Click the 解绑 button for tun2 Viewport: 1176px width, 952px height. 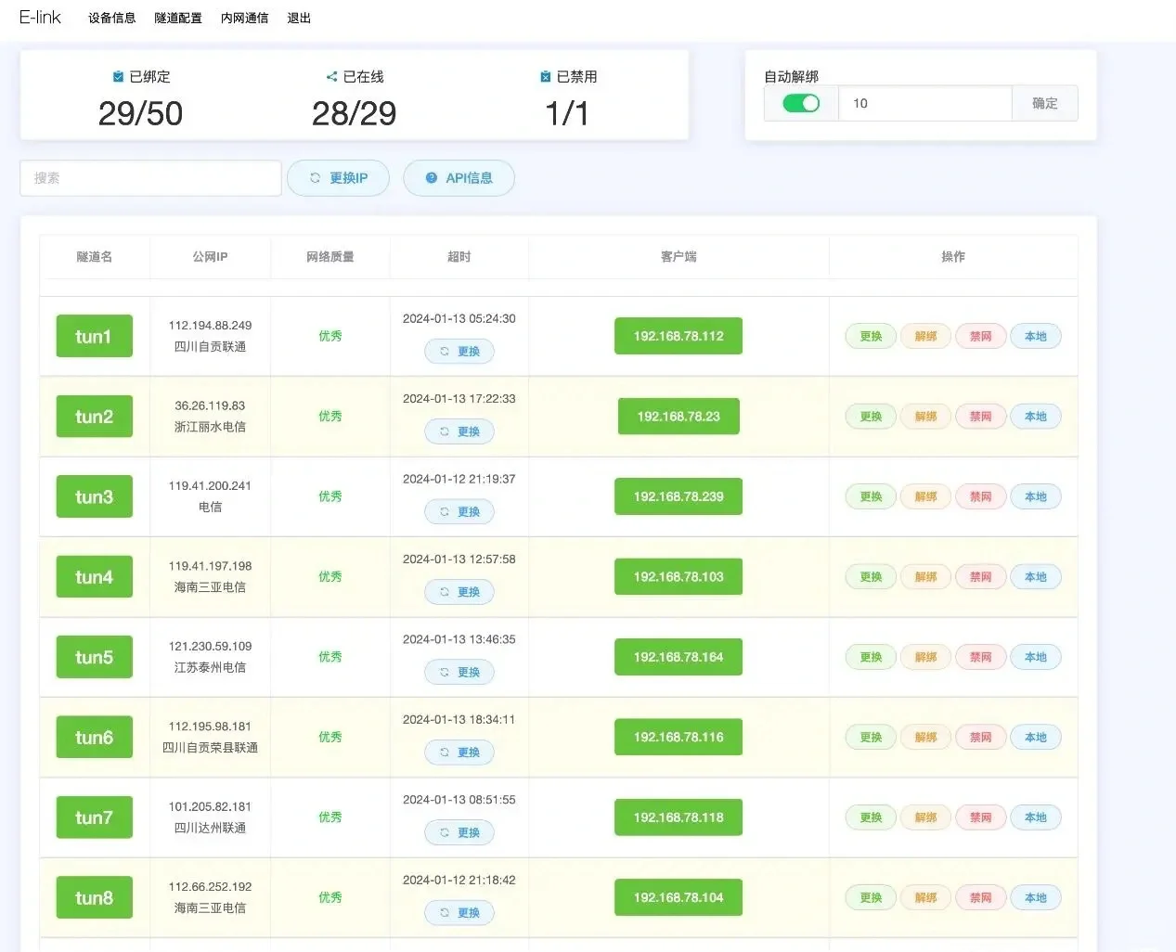coord(925,417)
